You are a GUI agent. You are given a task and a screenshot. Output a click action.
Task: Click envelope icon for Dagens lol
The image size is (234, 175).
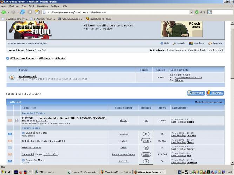10,154
